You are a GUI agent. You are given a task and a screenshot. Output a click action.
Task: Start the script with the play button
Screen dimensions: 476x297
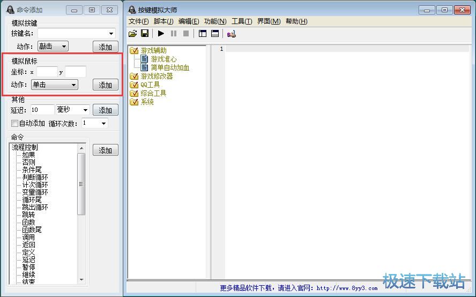pyautogui.click(x=161, y=33)
